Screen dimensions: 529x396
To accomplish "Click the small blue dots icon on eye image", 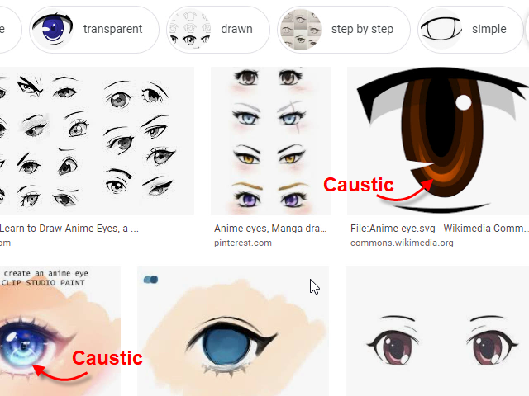I will point(150,280).
